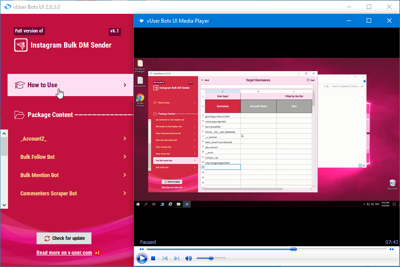Click the Media Player title bar bird icon
Viewport: 400px width, 267px height.
141,21
